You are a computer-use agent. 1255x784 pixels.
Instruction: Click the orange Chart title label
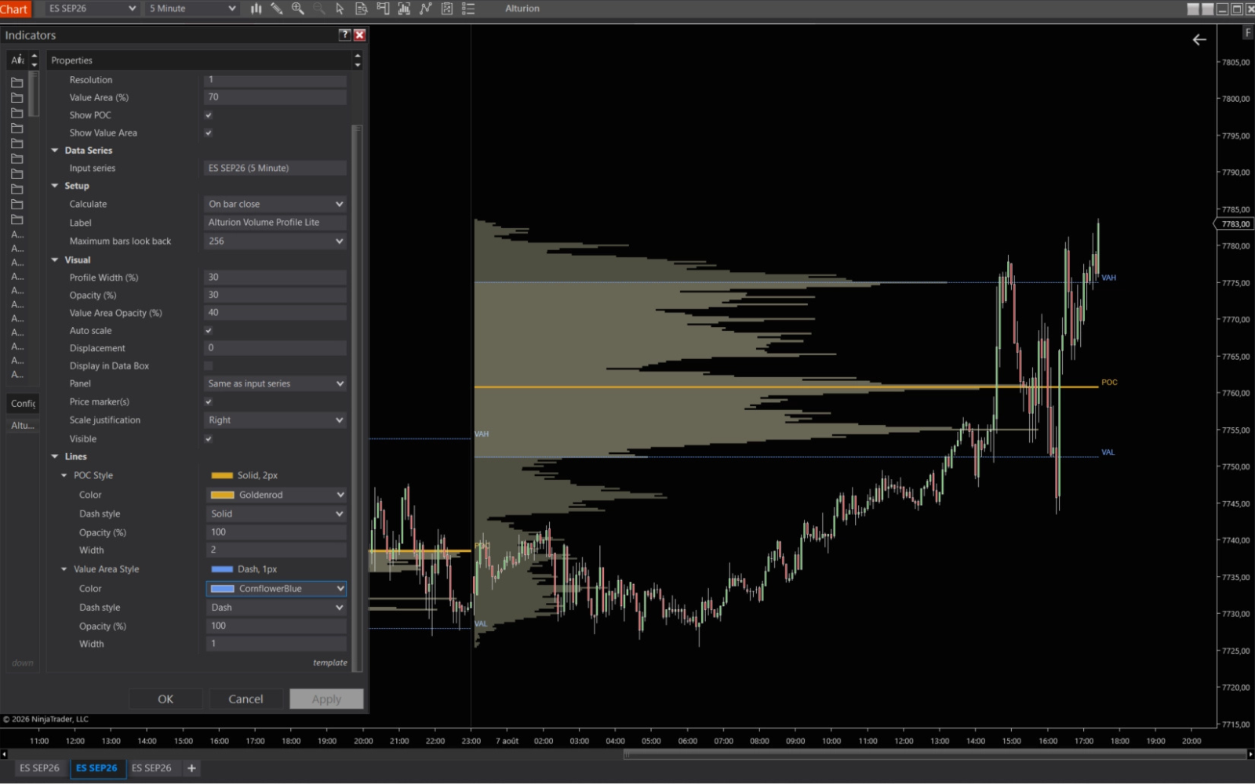(14, 9)
